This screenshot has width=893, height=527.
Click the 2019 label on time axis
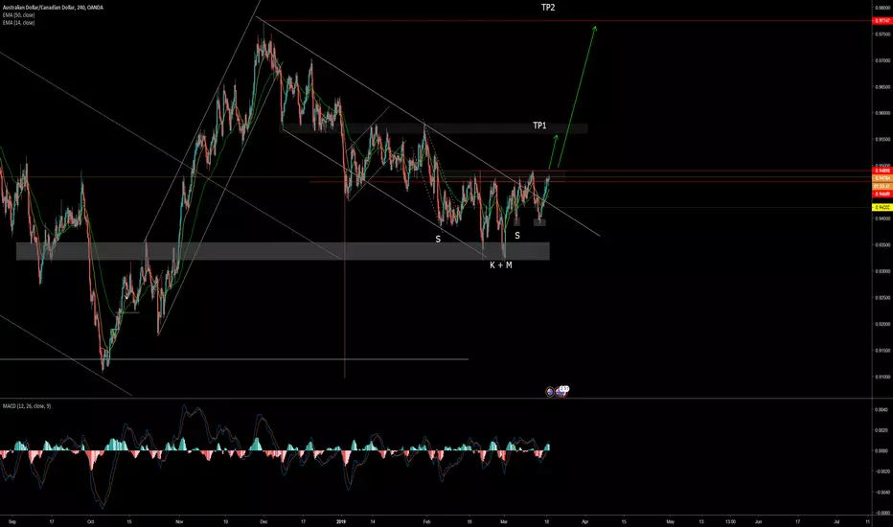tap(340, 521)
